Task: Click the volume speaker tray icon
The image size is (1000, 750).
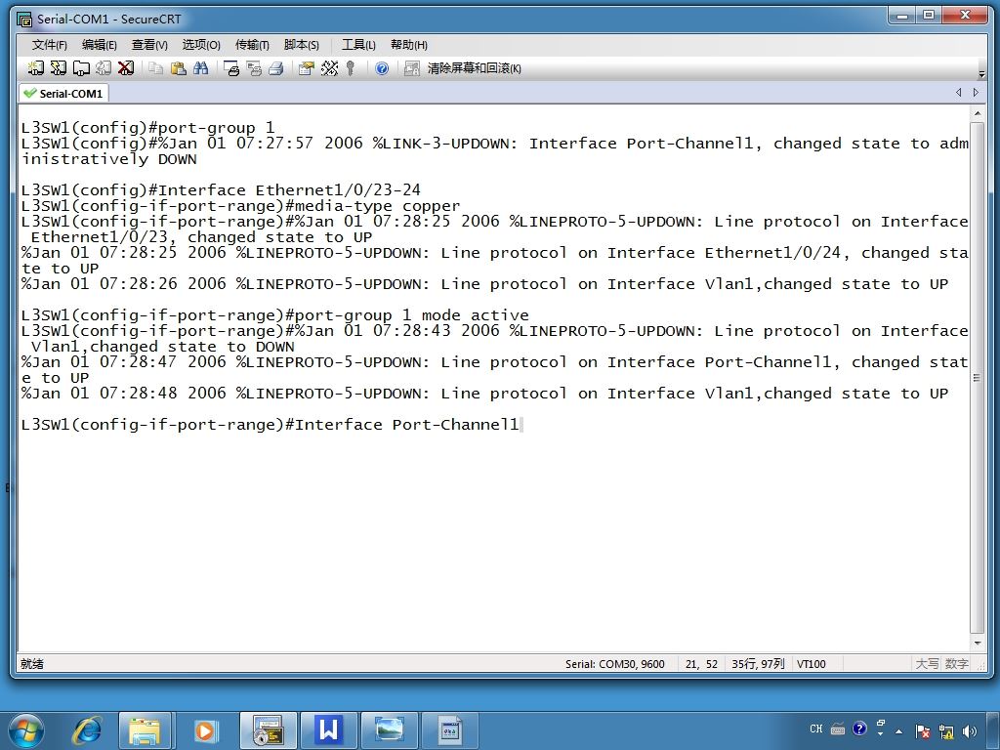Action: pos(970,731)
